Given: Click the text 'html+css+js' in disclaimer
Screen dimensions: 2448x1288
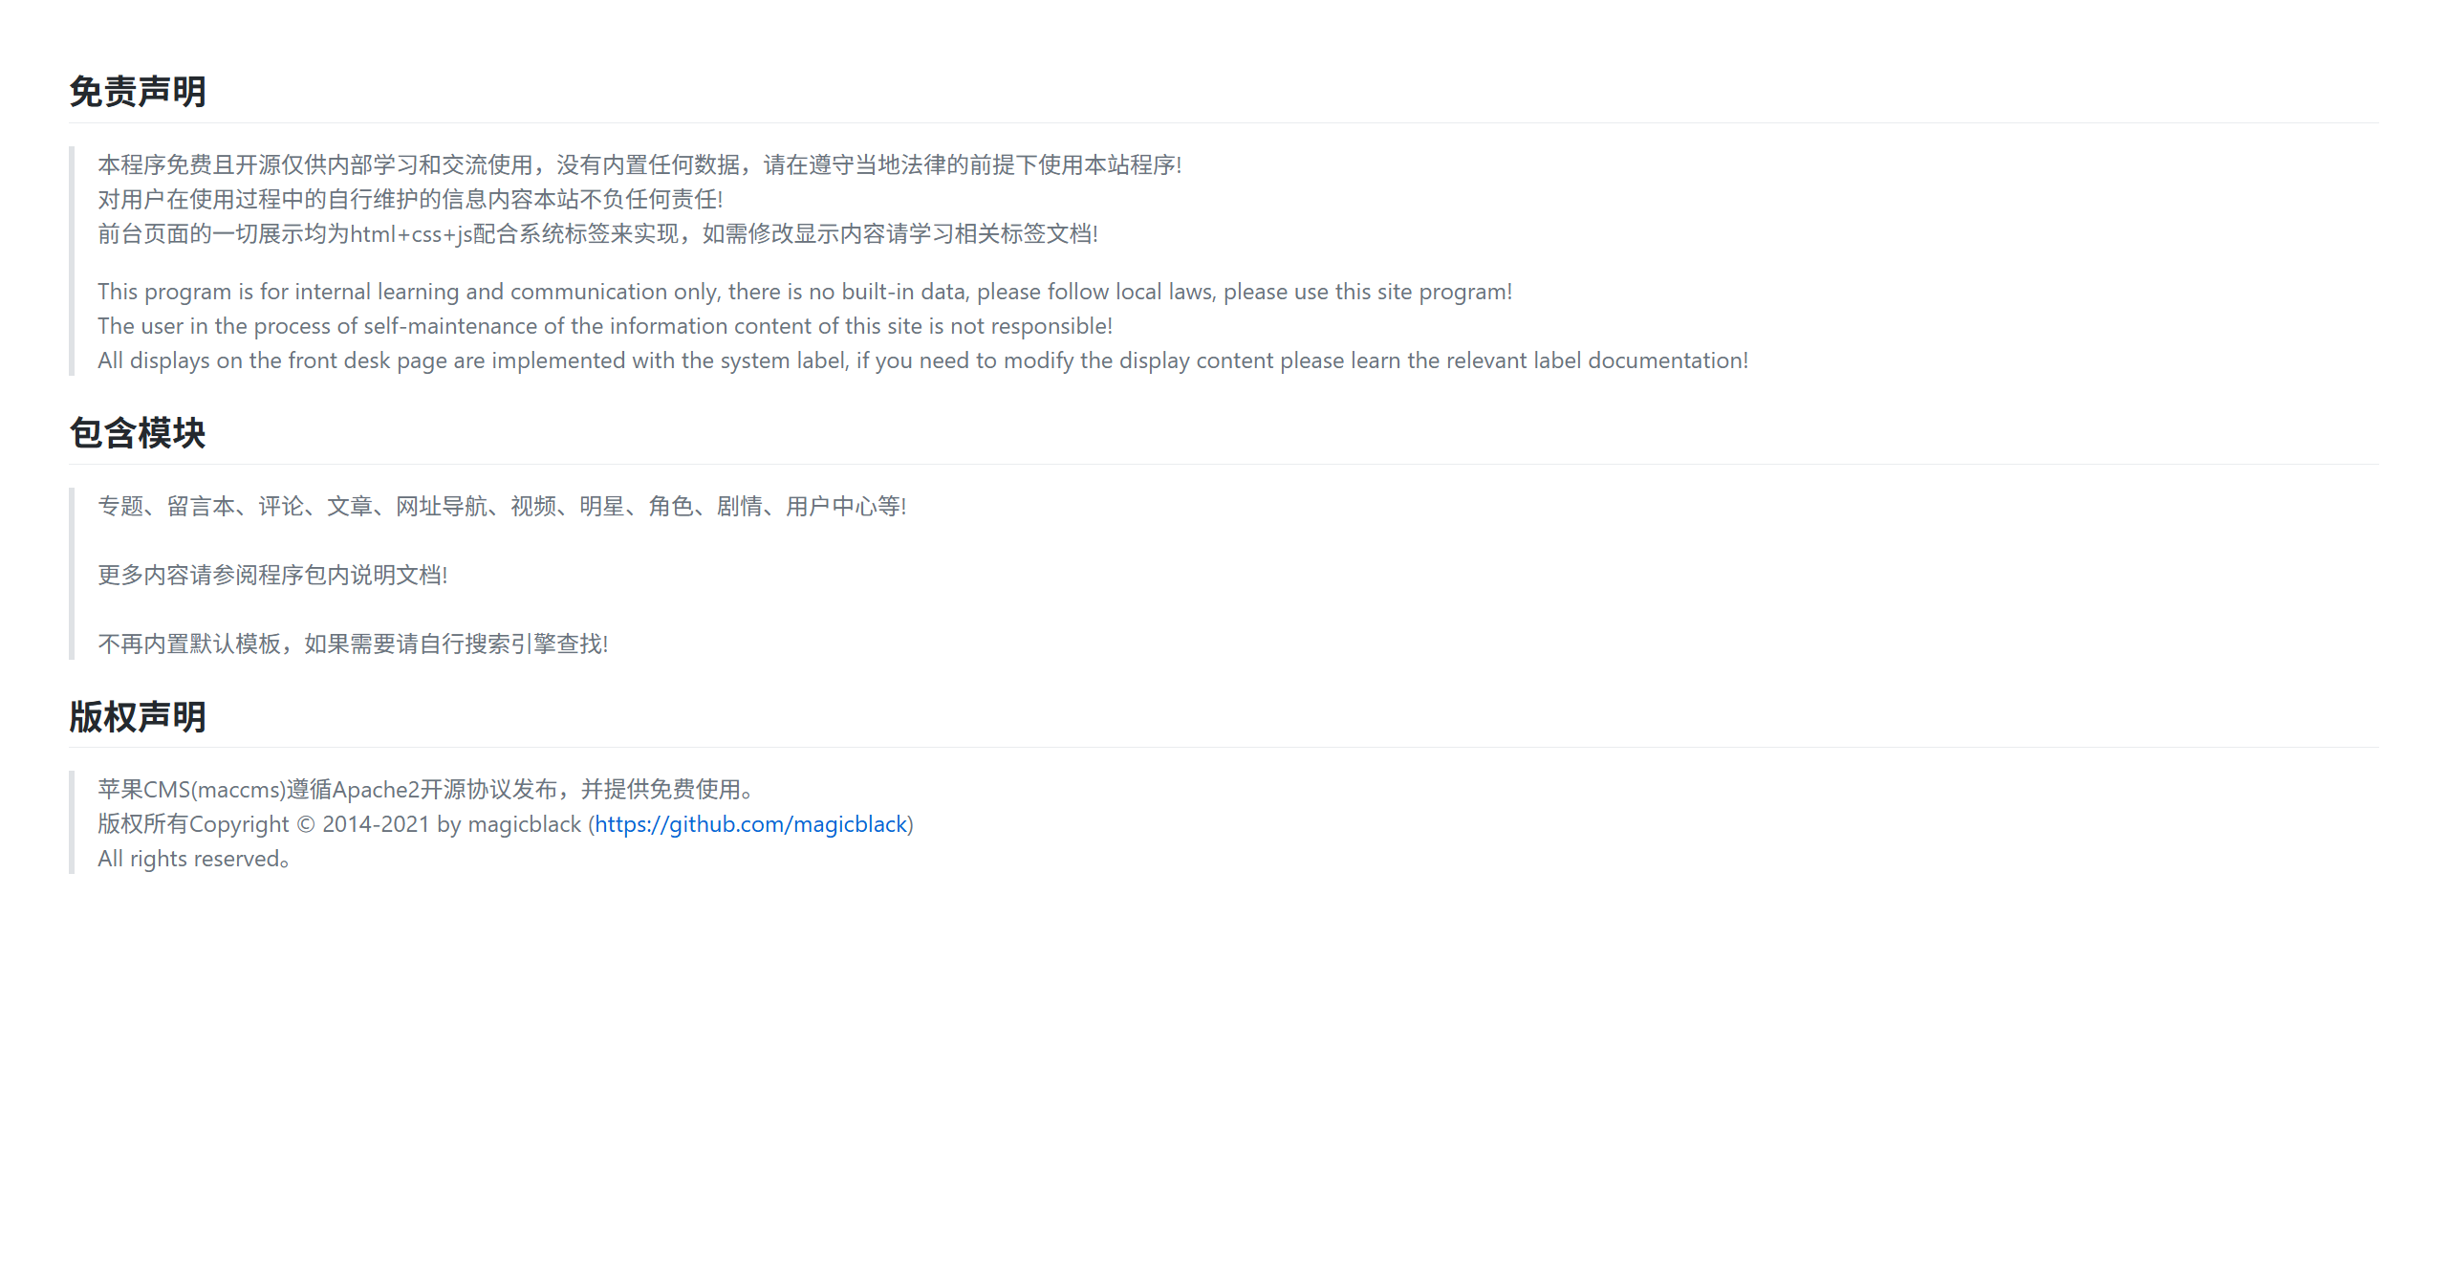Looking at the screenshot, I should [411, 234].
